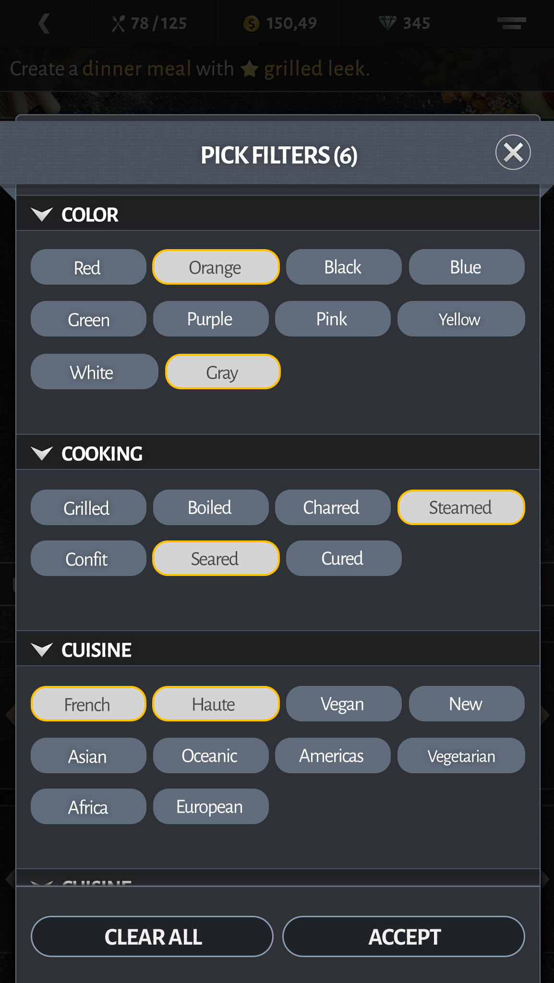Tap the gold coin currency icon
This screenshot has width=554, height=983.
pyautogui.click(x=251, y=23)
